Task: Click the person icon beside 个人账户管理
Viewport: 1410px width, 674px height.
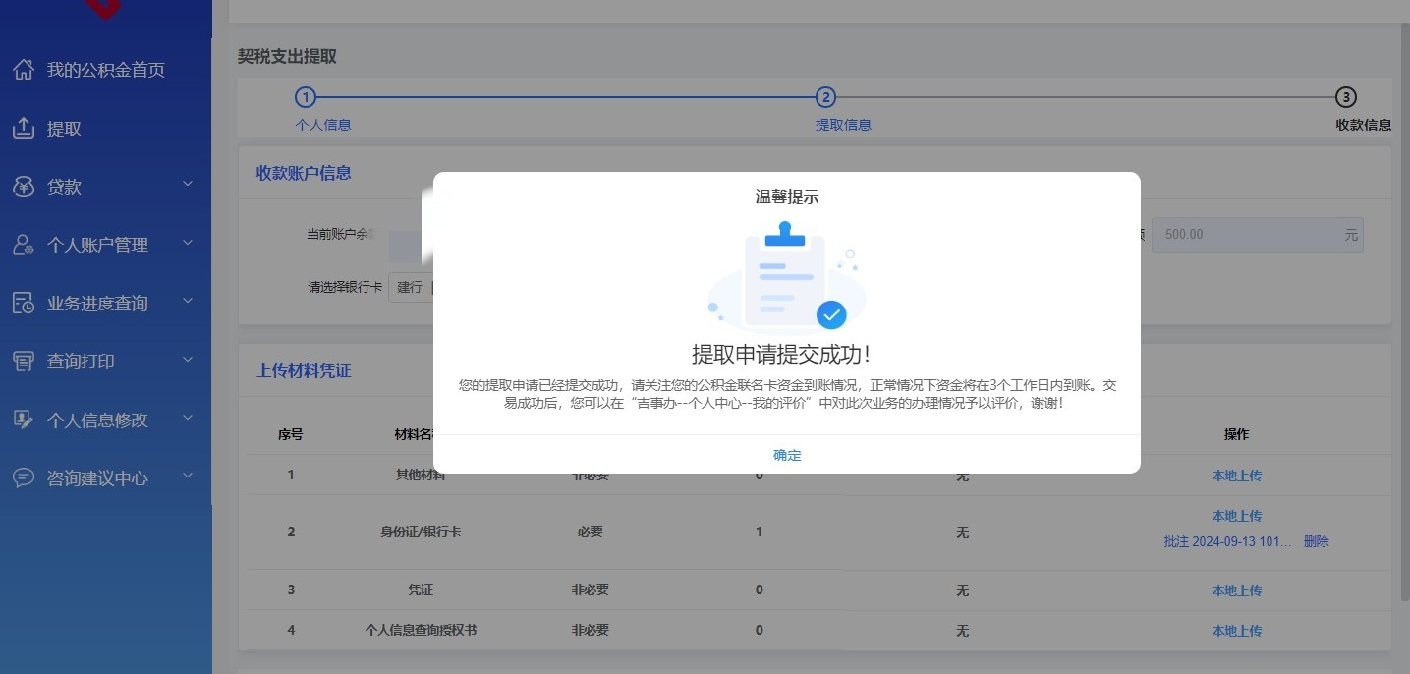Action: [x=24, y=245]
